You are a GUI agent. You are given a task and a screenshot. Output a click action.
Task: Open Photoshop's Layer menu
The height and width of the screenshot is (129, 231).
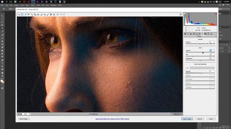click(22, 5)
